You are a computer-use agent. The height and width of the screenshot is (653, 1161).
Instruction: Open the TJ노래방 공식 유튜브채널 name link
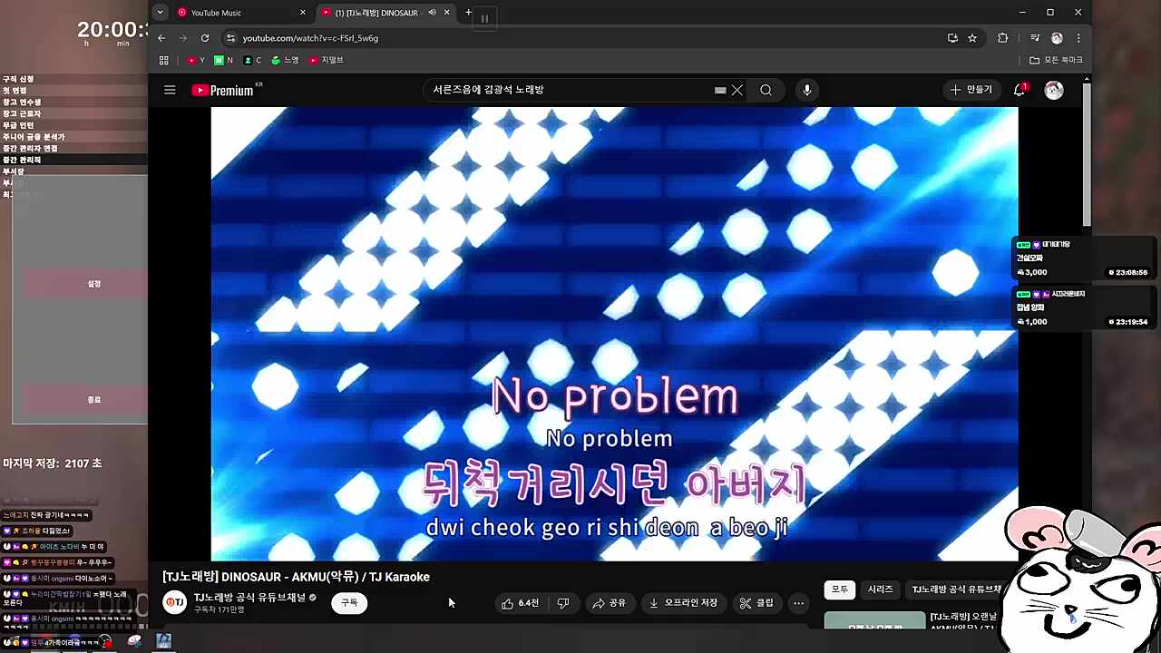249,597
